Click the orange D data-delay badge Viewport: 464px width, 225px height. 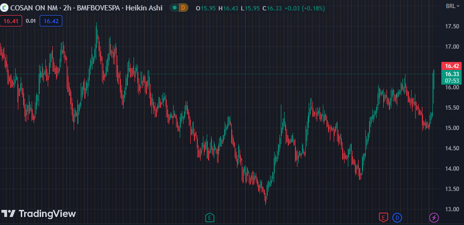(x=184, y=8)
